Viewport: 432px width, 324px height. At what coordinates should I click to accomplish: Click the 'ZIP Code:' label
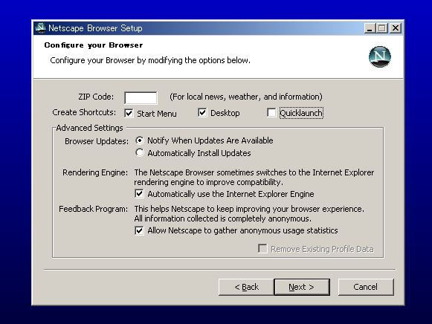[96, 97]
